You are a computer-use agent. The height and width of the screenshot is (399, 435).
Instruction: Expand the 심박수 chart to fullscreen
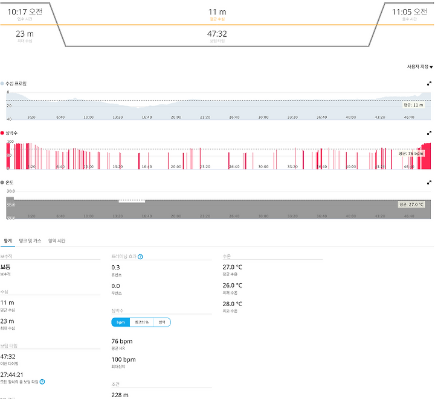tap(429, 133)
